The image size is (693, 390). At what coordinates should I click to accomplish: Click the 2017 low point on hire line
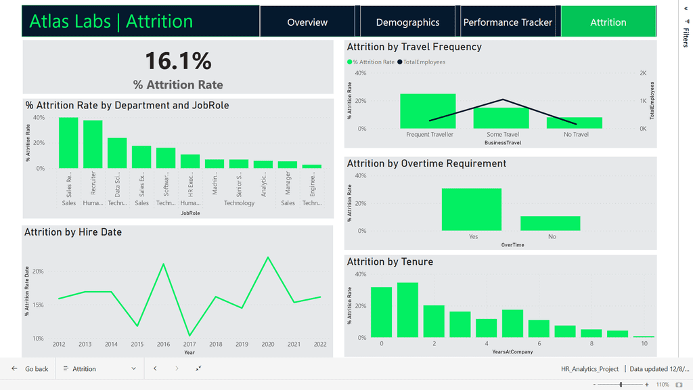coord(189,335)
